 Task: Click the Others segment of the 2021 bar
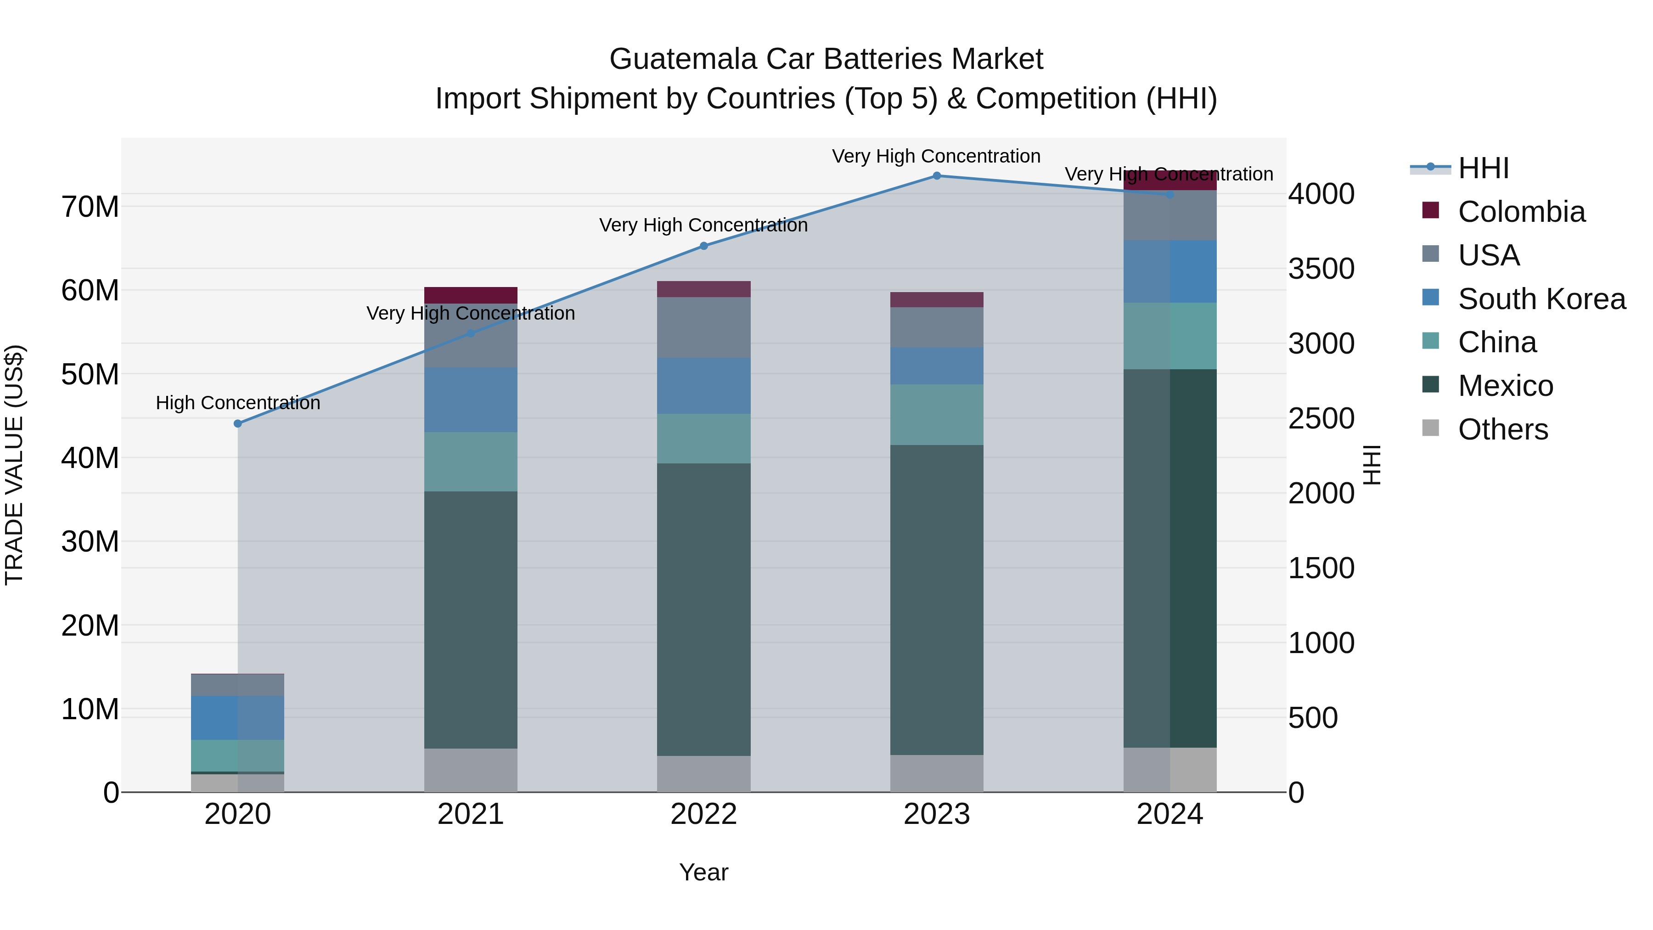[x=470, y=770]
